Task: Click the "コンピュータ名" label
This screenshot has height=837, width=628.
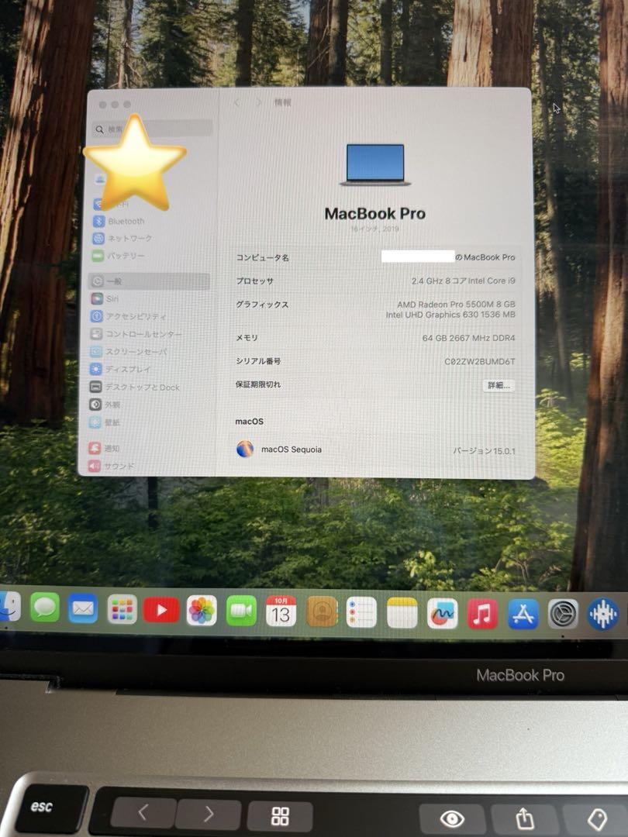Action: click(x=262, y=258)
